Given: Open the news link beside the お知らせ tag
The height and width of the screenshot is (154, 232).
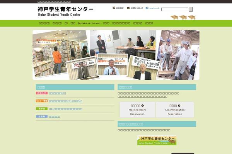Looking at the screenshot, I should [x=57, y=94].
